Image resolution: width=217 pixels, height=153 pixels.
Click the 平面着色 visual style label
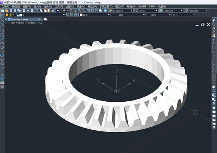(x=31, y=22)
